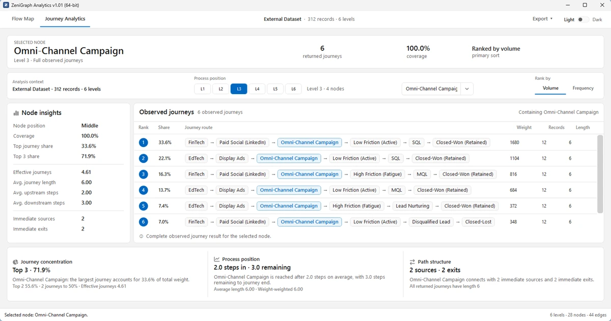This screenshot has width=611, height=321.
Task: Click 'Node position' Middle value
Action: (90, 126)
